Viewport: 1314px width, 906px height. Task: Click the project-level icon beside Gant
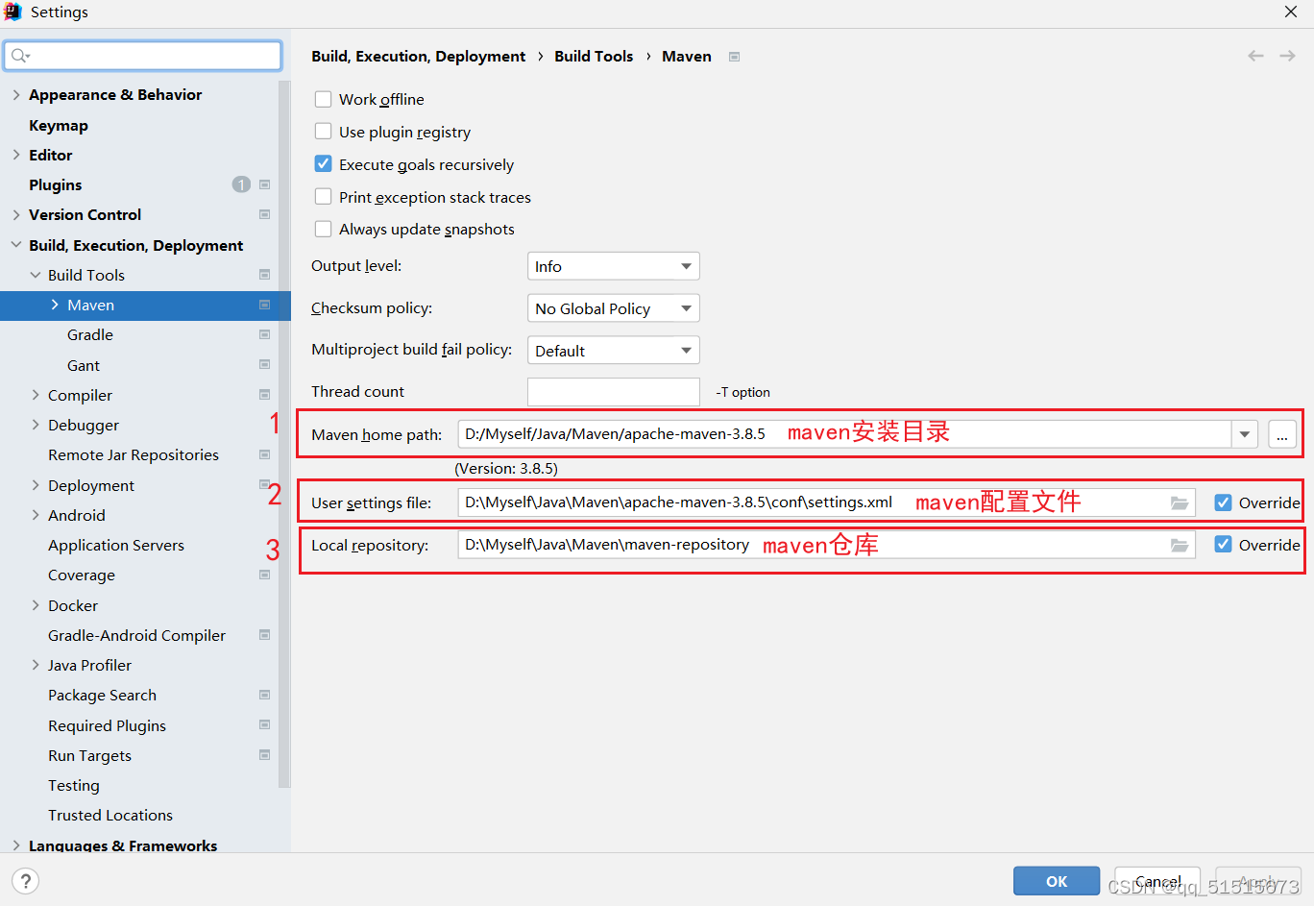(264, 365)
